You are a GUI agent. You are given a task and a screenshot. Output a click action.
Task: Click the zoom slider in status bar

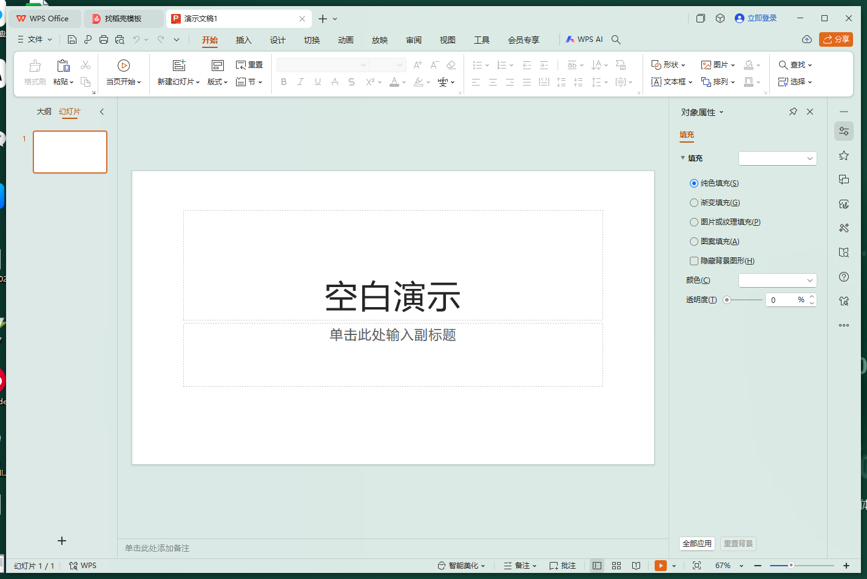pyautogui.click(x=802, y=566)
